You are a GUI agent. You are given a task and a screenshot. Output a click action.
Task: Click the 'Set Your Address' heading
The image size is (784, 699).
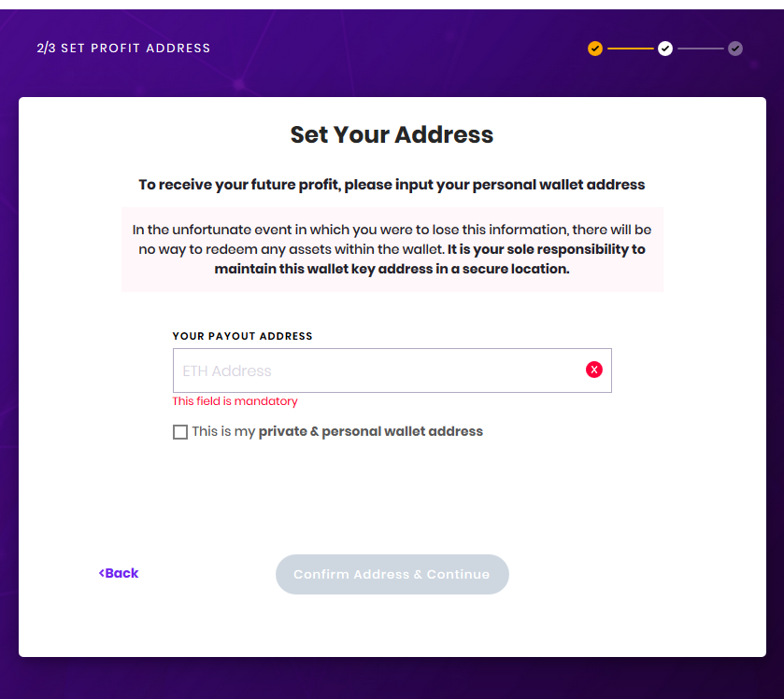(x=392, y=134)
